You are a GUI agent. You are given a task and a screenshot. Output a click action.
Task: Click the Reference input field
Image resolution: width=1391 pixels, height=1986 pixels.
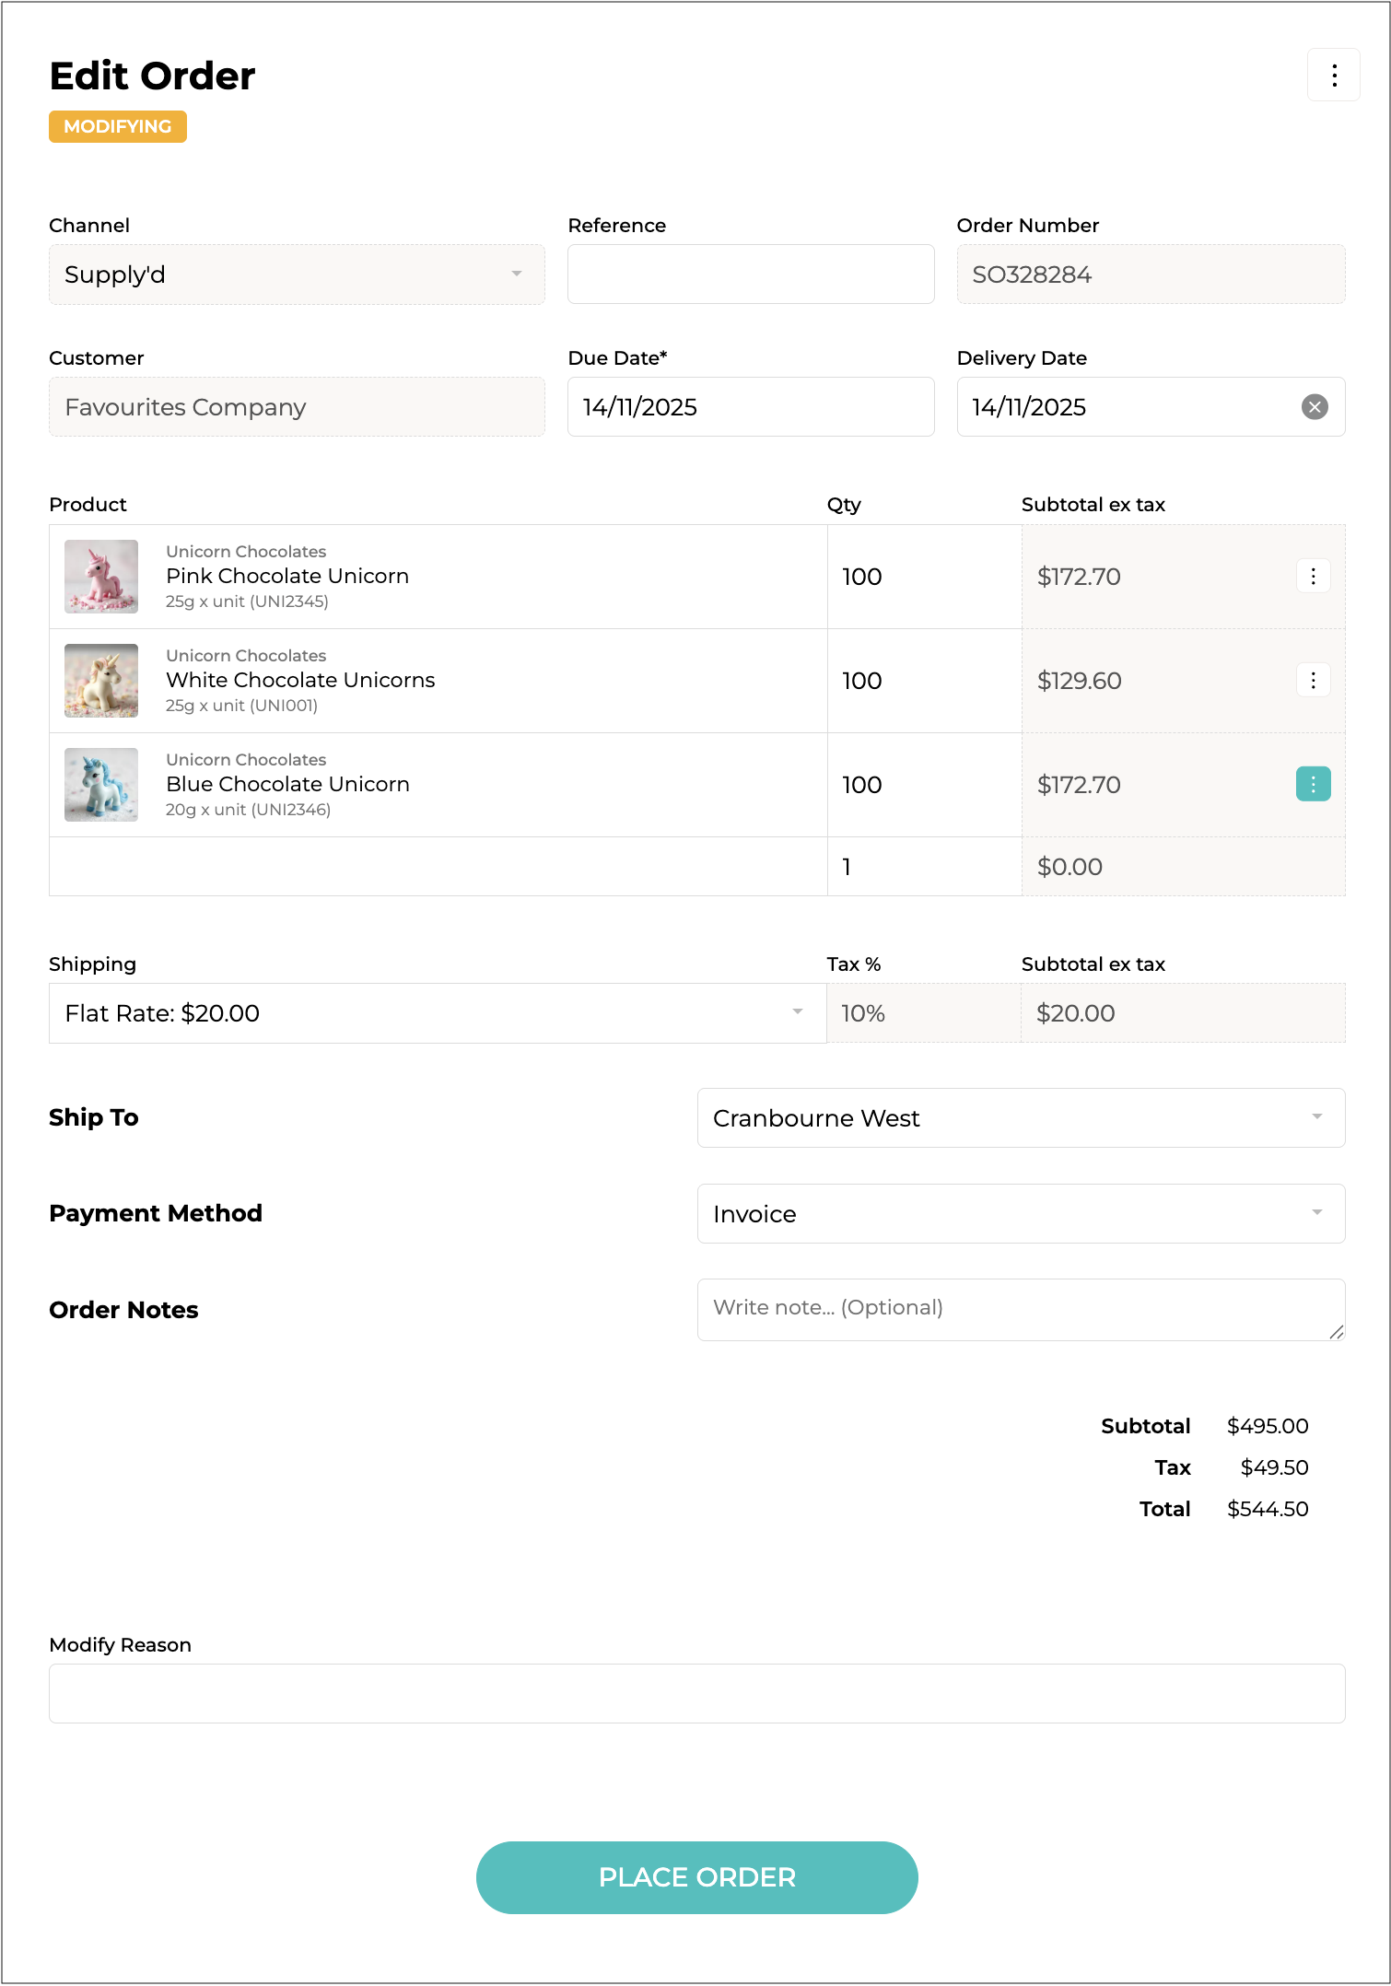pos(751,275)
